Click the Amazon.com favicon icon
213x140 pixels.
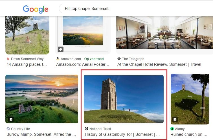pyautogui.click(x=58, y=59)
